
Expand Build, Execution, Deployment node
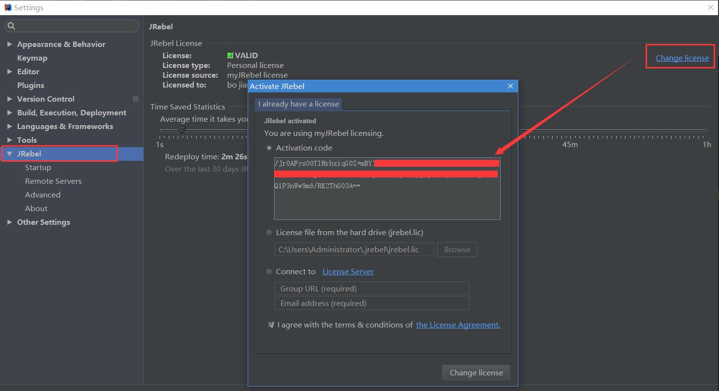pos(9,112)
